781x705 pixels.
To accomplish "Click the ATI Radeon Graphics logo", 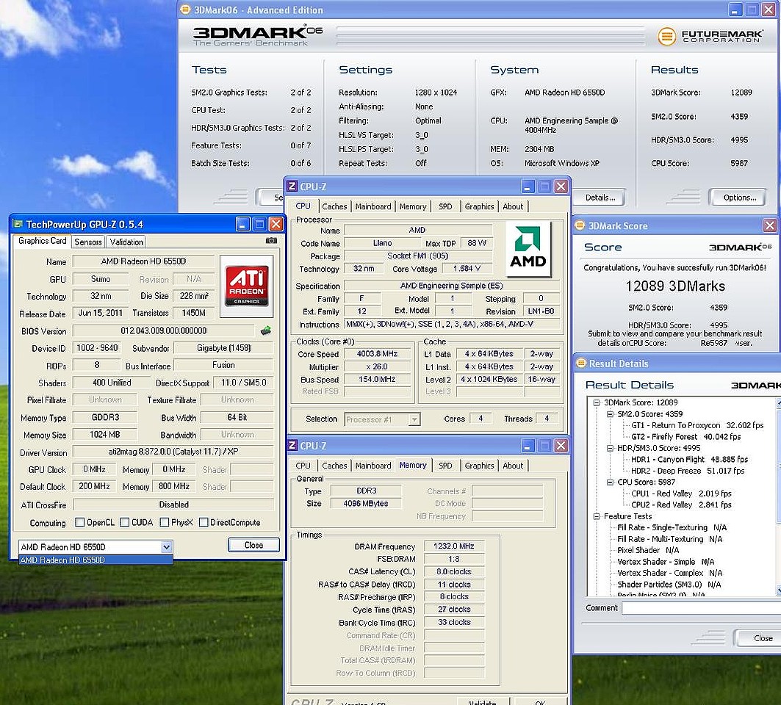I will coord(247,286).
